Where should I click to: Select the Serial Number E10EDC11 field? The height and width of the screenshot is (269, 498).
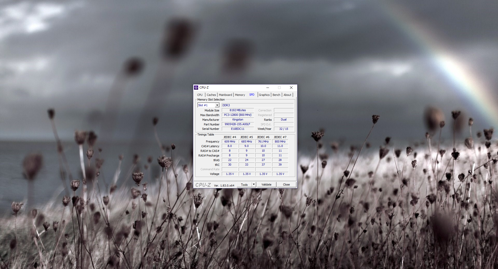tap(237, 129)
